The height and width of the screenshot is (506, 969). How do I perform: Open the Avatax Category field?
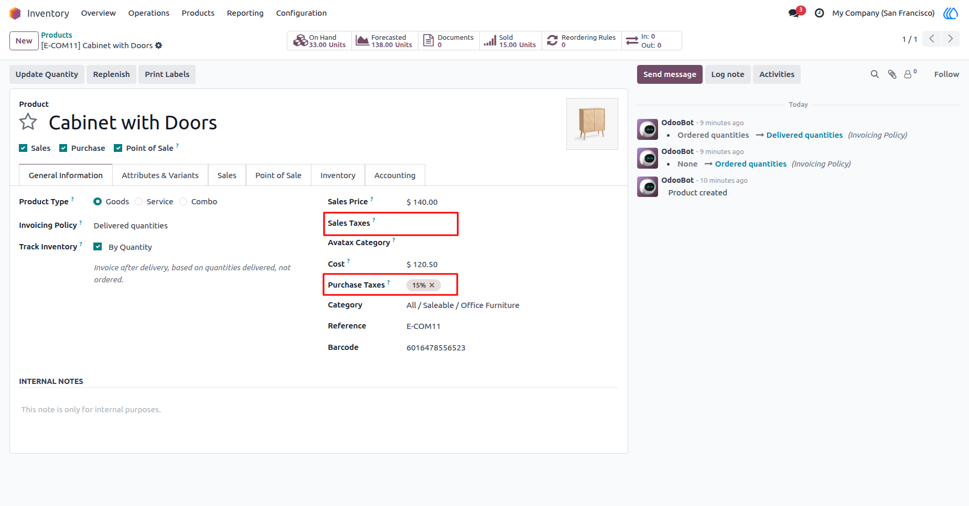coord(511,243)
